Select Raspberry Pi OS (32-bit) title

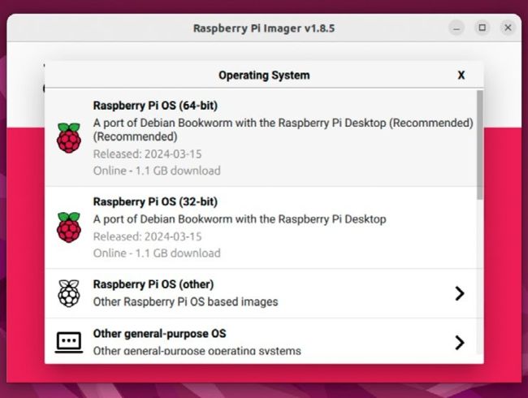pos(155,201)
